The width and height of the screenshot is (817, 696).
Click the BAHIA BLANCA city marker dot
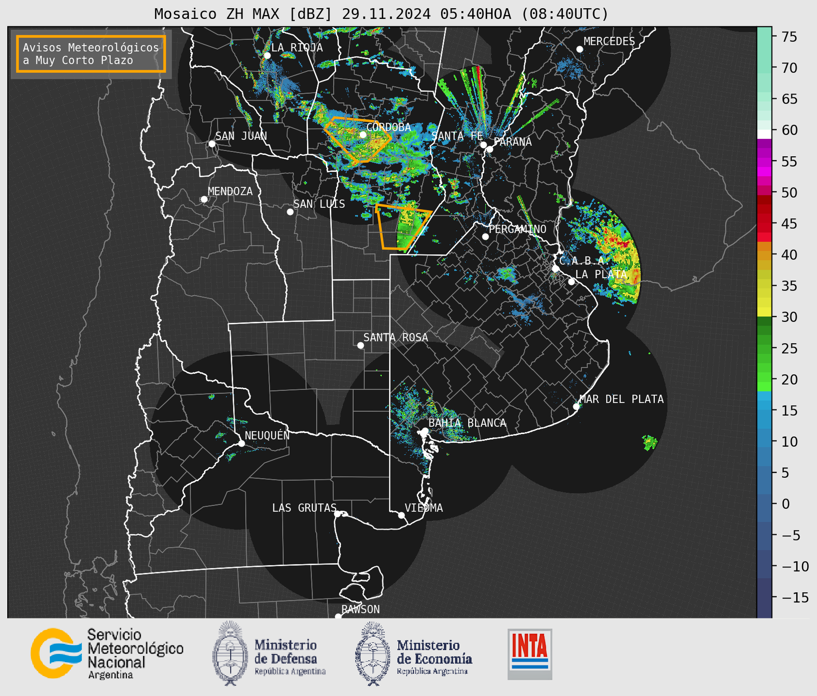(x=425, y=431)
